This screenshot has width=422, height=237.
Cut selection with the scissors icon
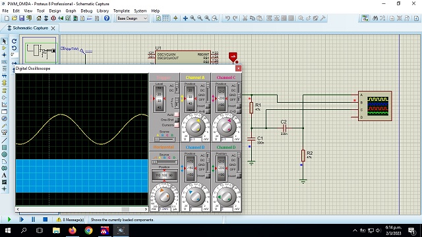pyautogui.click(x=245, y=18)
